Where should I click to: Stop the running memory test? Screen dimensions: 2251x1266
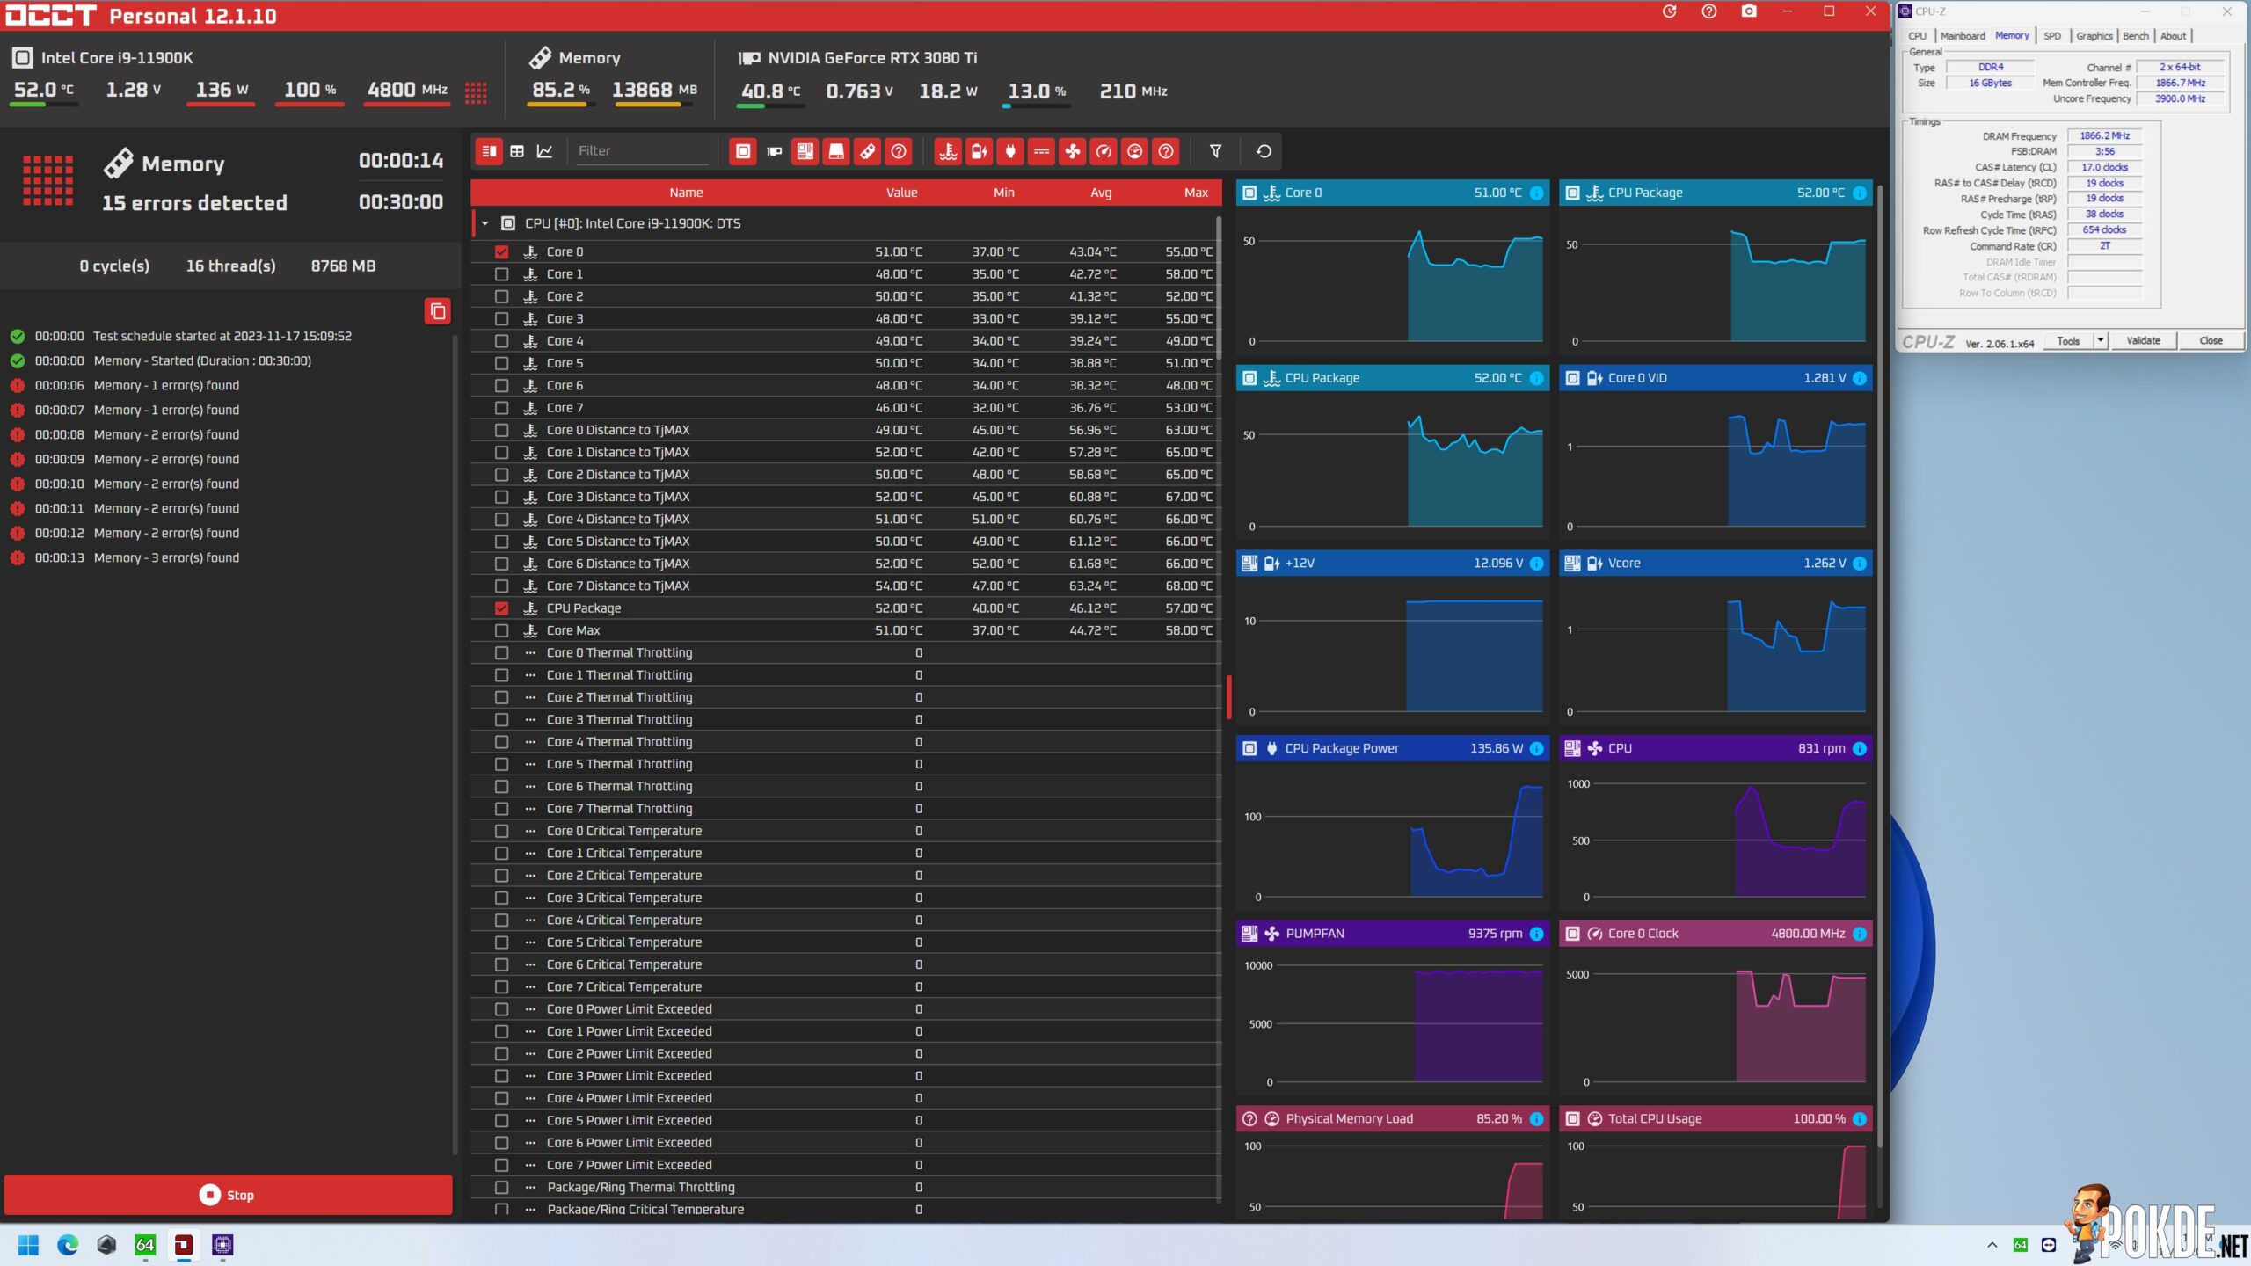point(228,1195)
